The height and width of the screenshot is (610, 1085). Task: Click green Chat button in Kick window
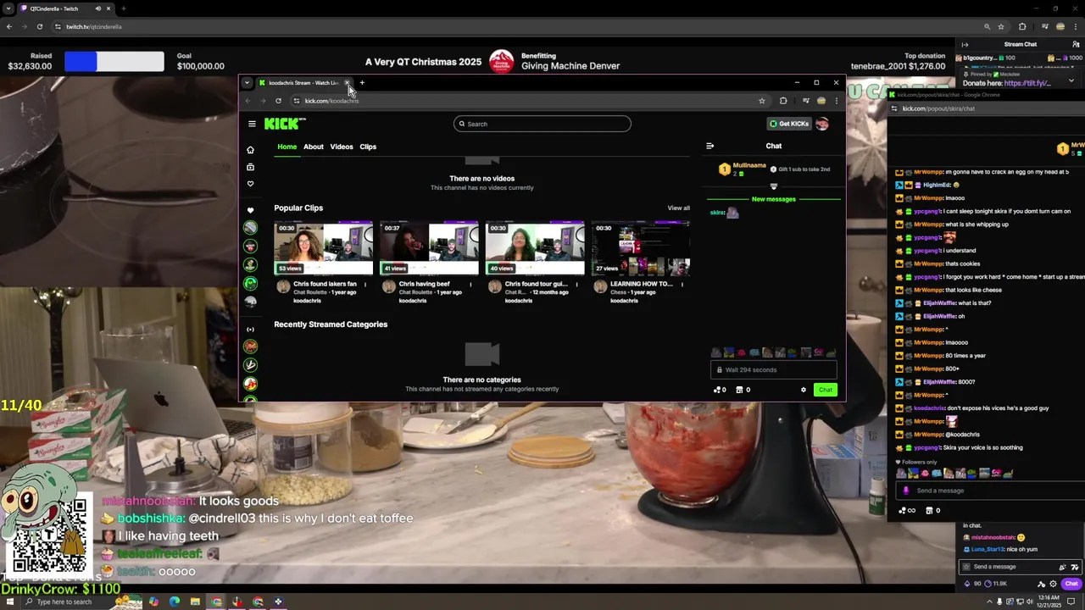point(825,390)
